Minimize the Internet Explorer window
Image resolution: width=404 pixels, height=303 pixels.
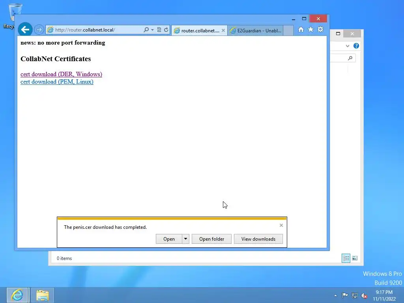[x=293, y=19]
